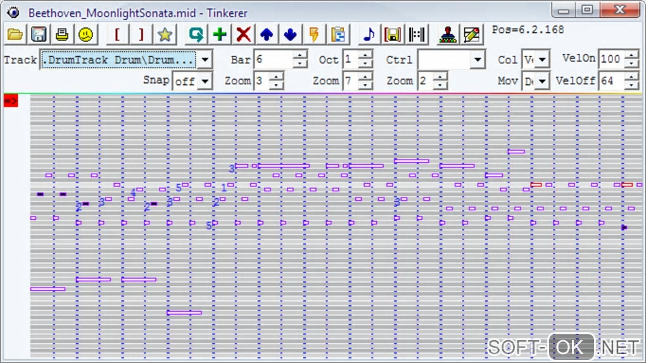
Task: Decrease the VelOff value
Action: point(631,86)
